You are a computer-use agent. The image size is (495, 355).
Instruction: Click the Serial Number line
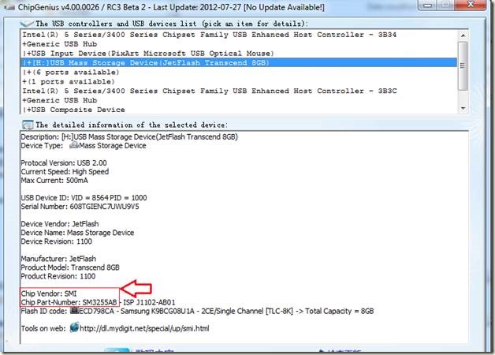[x=80, y=207]
